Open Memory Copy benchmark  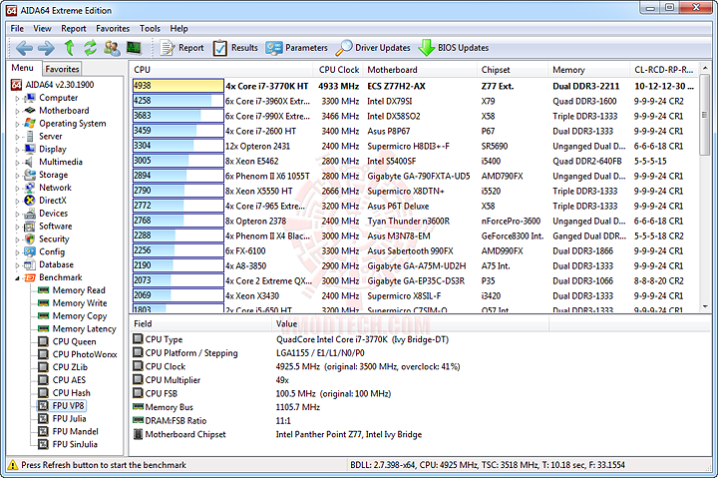pyautogui.click(x=73, y=315)
